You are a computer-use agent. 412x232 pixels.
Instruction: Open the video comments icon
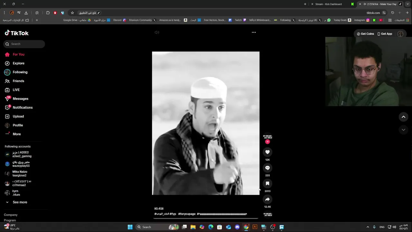267,168
